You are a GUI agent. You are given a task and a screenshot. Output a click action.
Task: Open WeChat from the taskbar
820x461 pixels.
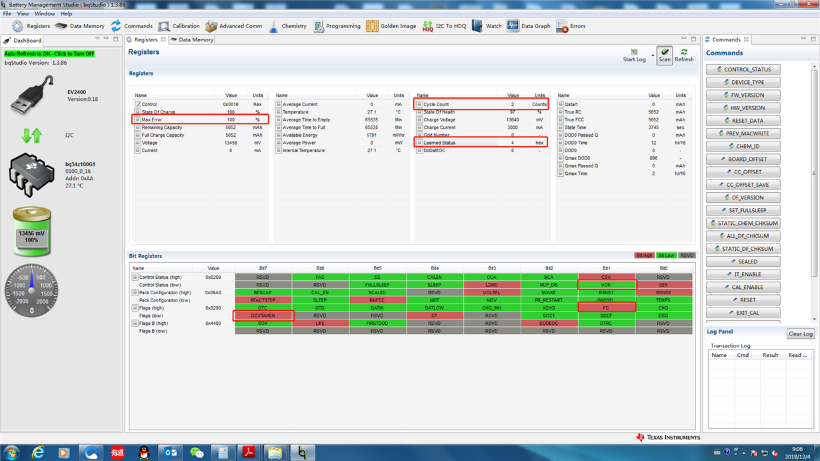pyautogui.click(x=197, y=452)
